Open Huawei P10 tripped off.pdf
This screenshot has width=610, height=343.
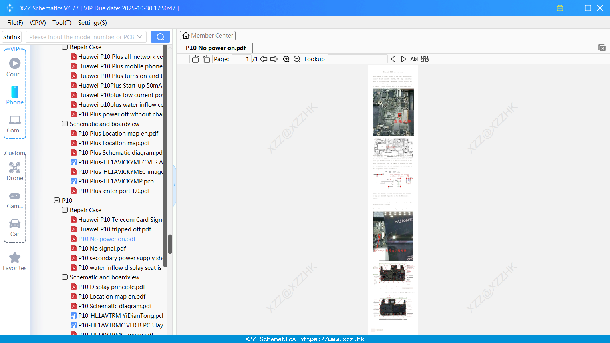click(111, 229)
